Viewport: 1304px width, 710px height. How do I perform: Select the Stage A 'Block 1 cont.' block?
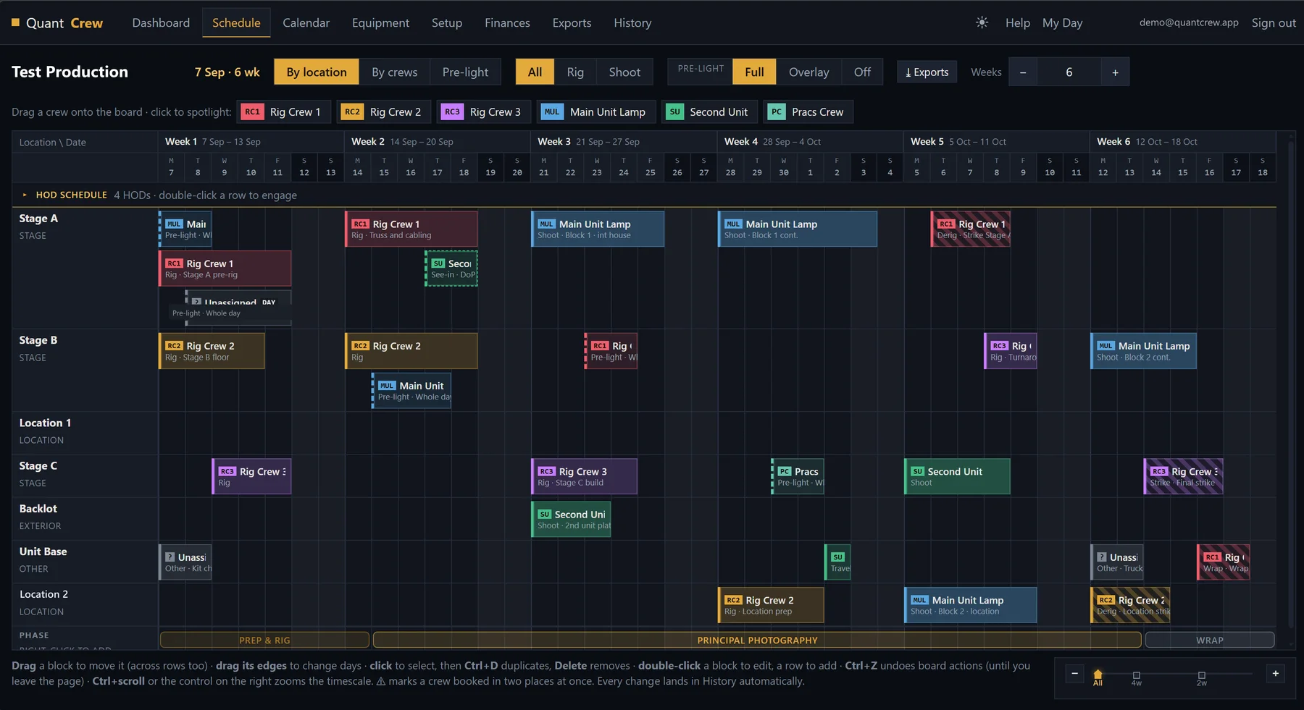(798, 229)
